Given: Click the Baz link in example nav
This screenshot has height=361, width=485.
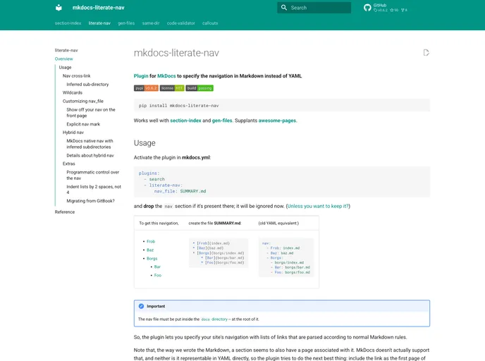Looking at the screenshot, I should 150,250.
